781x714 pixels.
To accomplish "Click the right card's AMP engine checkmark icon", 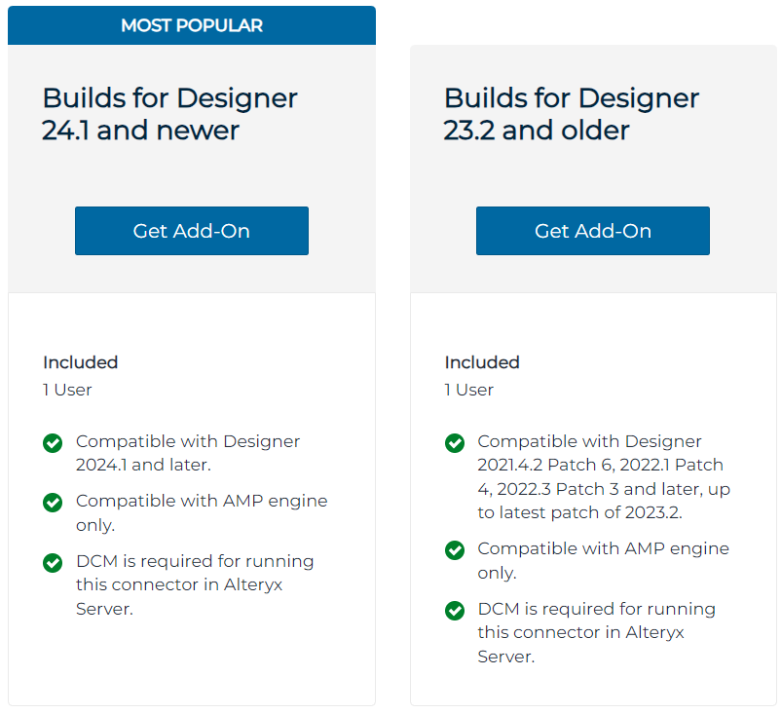I will (x=455, y=550).
